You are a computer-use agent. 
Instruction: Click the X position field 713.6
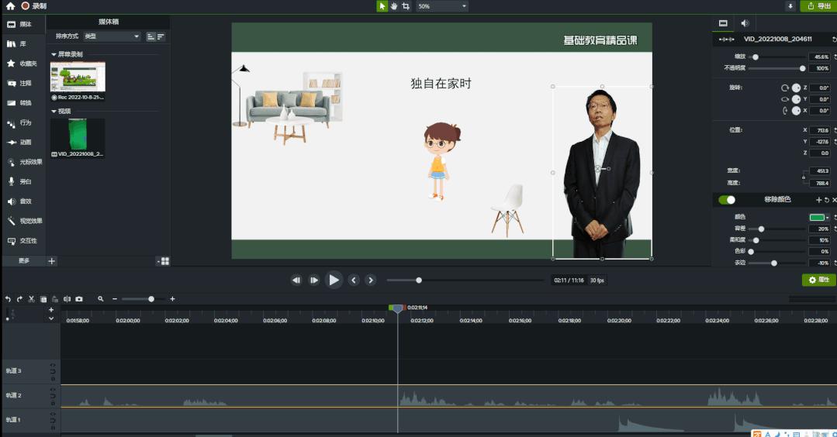[x=821, y=130]
